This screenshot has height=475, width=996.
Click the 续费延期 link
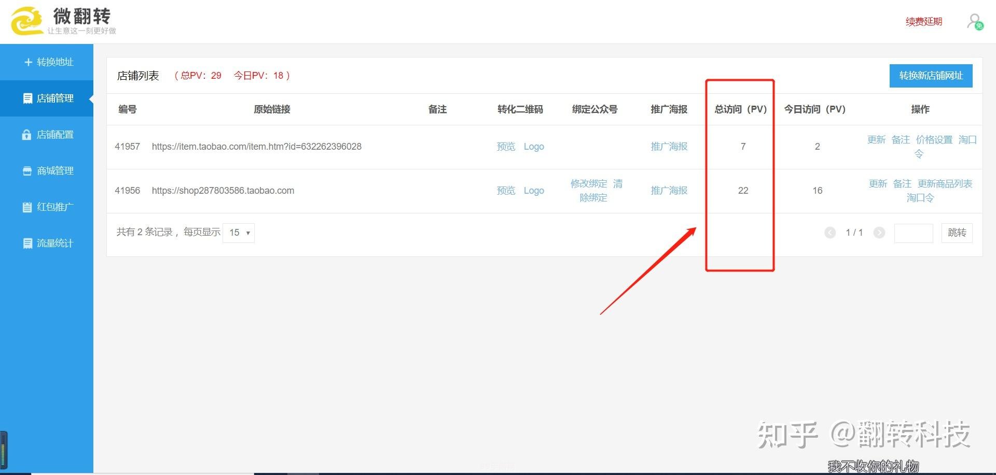[924, 22]
